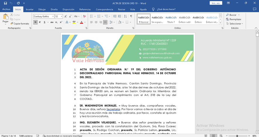Show paragraph marks with the pilcrow icon
The image size is (259, 137).
131,16
